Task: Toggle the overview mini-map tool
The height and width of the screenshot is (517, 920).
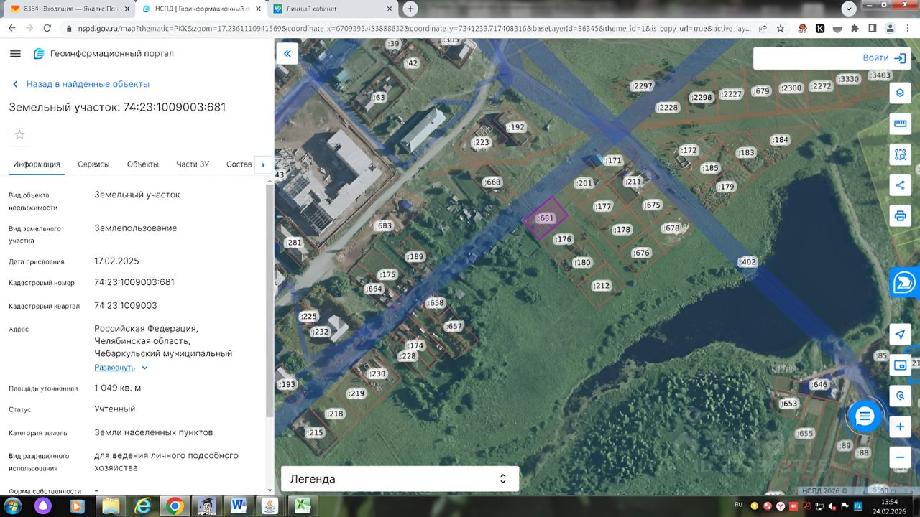Action: (900, 365)
